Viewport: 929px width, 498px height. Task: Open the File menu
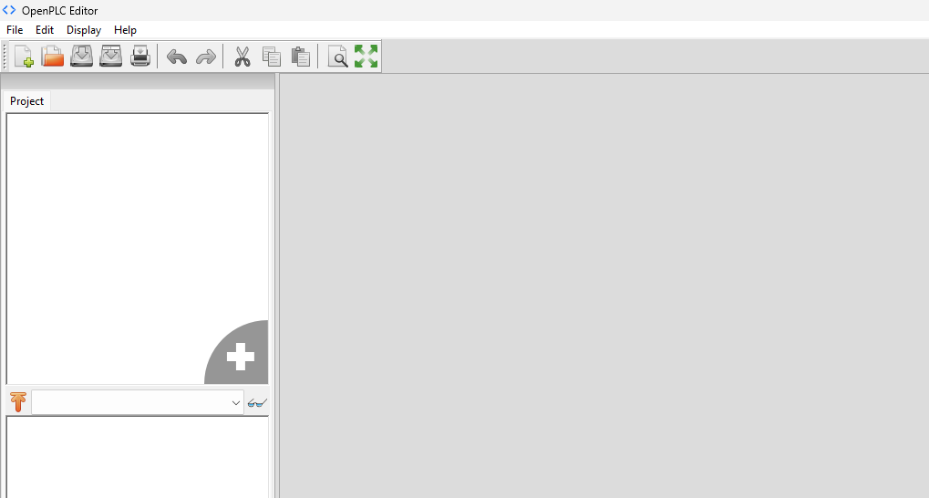pos(15,30)
